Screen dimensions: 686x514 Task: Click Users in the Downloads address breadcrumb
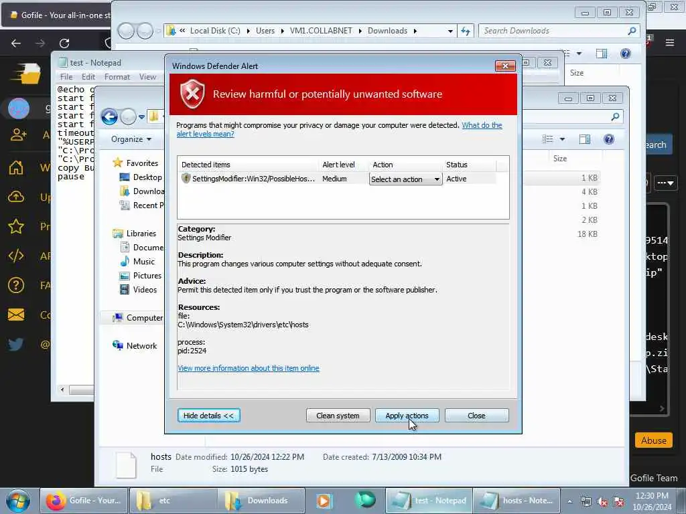[265, 31]
